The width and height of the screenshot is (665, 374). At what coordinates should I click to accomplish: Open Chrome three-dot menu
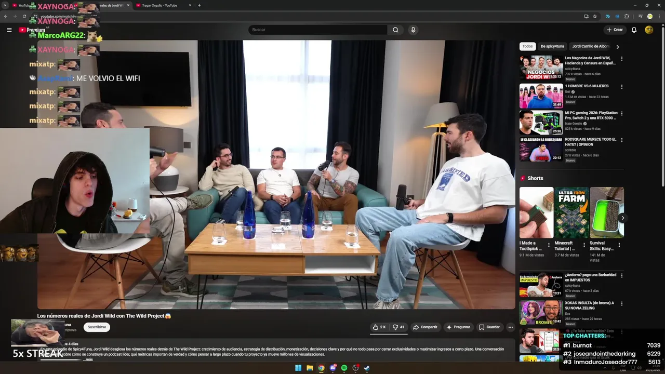tap(659, 16)
